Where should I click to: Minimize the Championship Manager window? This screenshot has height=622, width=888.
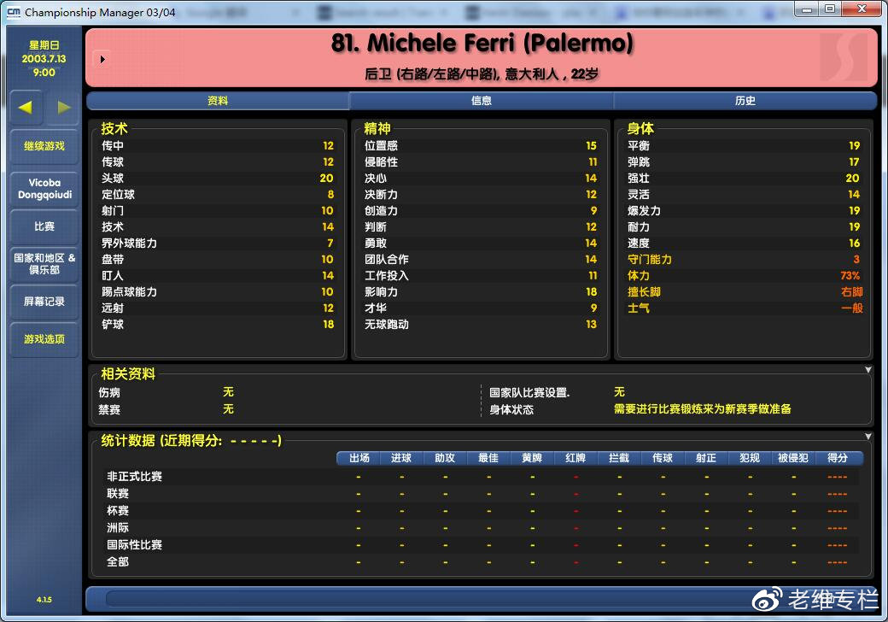pyautogui.click(x=807, y=9)
